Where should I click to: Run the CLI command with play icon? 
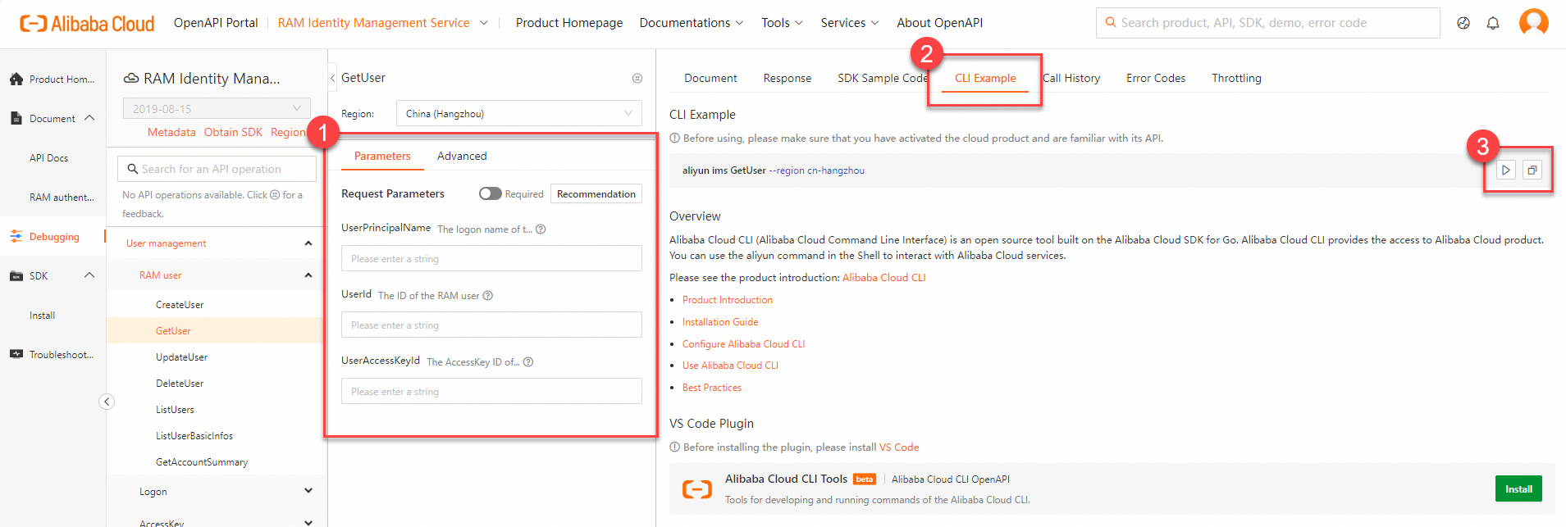point(1506,170)
